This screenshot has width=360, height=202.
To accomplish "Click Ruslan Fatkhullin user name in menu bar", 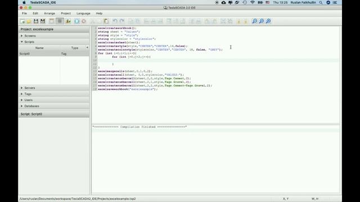I will (303, 2).
